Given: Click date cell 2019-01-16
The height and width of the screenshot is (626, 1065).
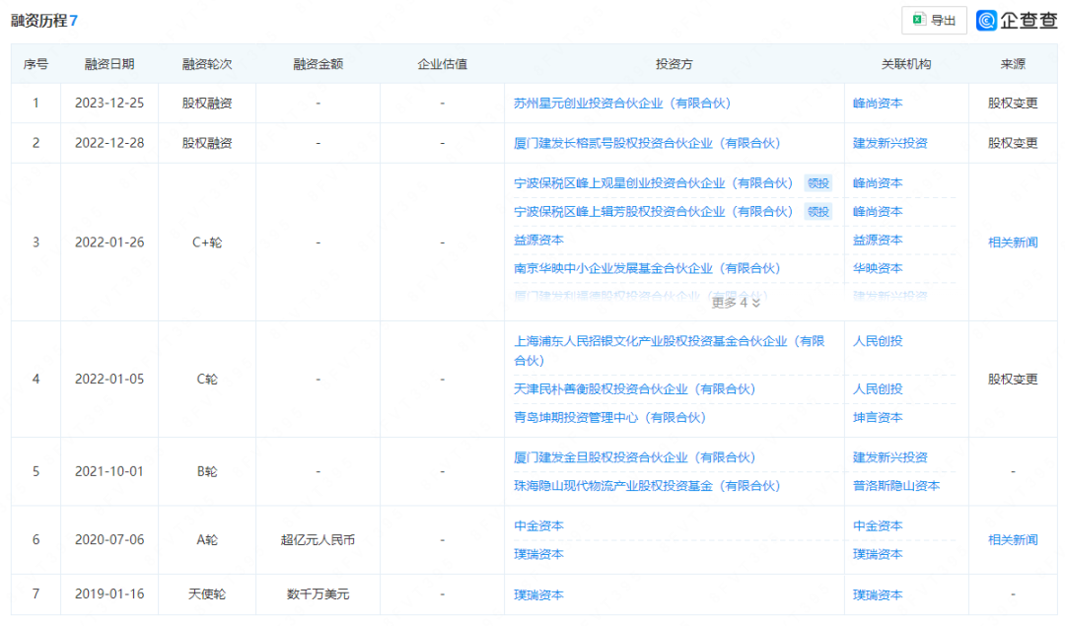Looking at the screenshot, I should (x=109, y=594).
